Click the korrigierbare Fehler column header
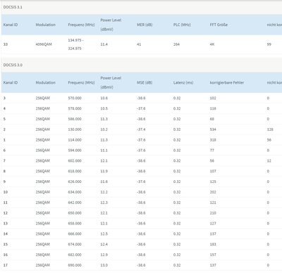This screenshot has width=282, height=273. (227, 82)
